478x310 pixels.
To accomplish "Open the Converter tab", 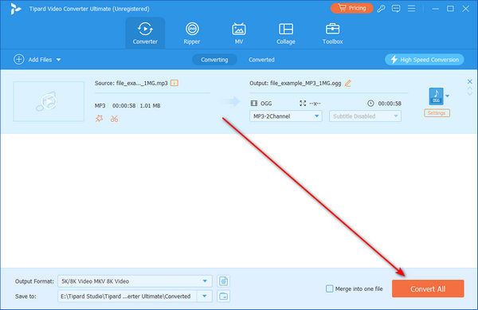I will (x=145, y=33).
